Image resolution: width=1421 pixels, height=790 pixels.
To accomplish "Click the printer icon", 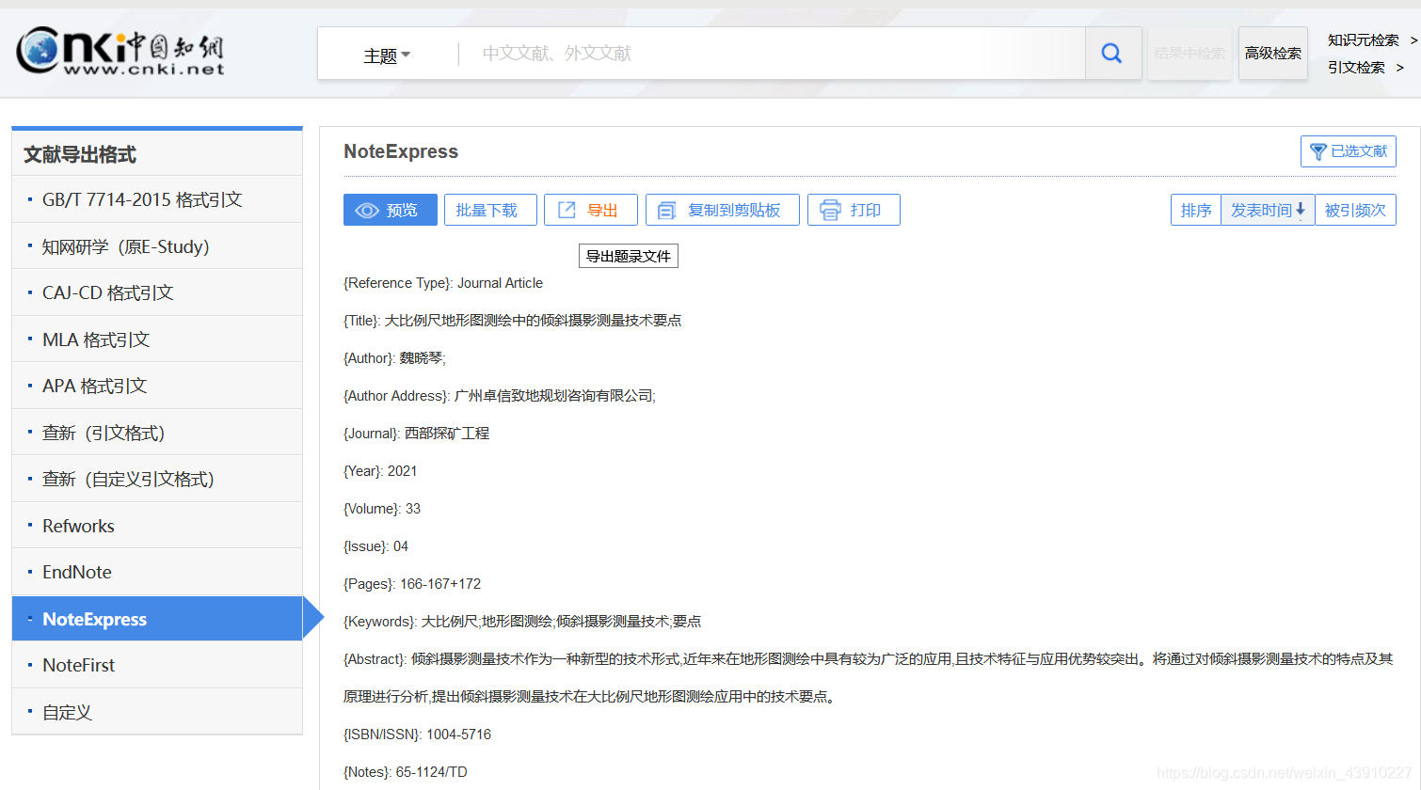I will 830,210.
